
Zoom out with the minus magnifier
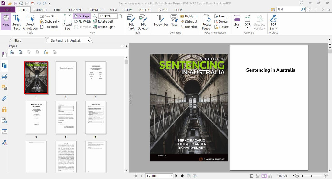[95, 16]
